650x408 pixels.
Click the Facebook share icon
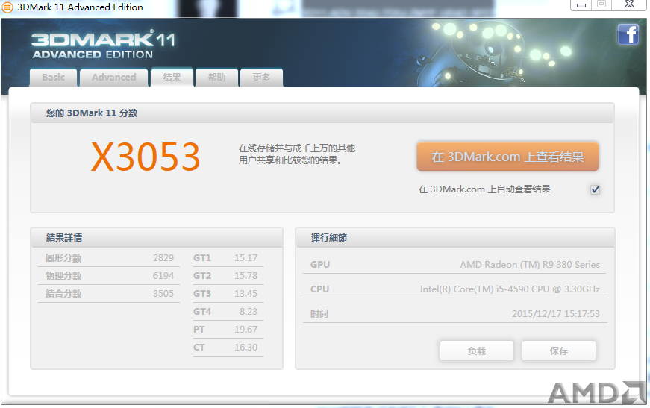[x=628, y=34]
